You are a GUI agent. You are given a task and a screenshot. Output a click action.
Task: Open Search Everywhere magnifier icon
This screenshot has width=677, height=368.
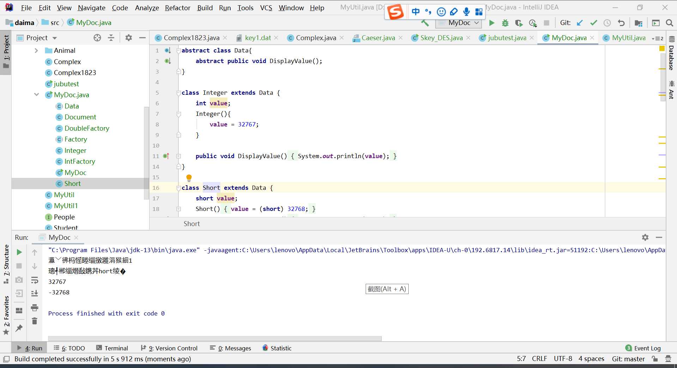coord(670,23)
